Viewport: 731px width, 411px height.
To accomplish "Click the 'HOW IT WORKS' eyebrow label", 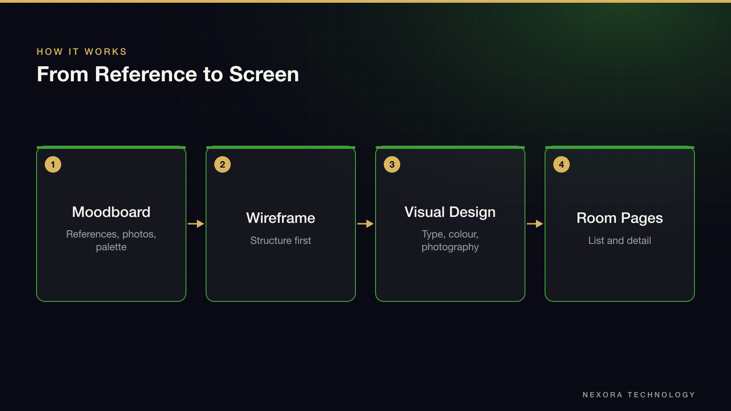I will [x=82, y=52].
